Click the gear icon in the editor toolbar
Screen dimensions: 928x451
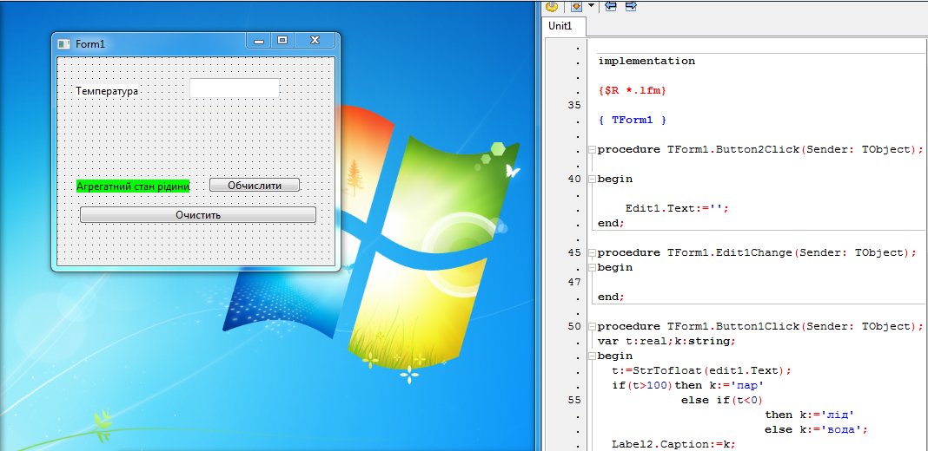pyautogui.click(x=552, y=6)
